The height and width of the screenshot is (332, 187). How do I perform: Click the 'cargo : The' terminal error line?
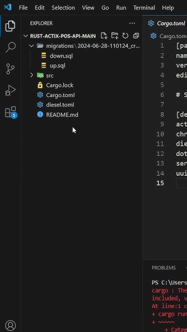coord(169,290)
